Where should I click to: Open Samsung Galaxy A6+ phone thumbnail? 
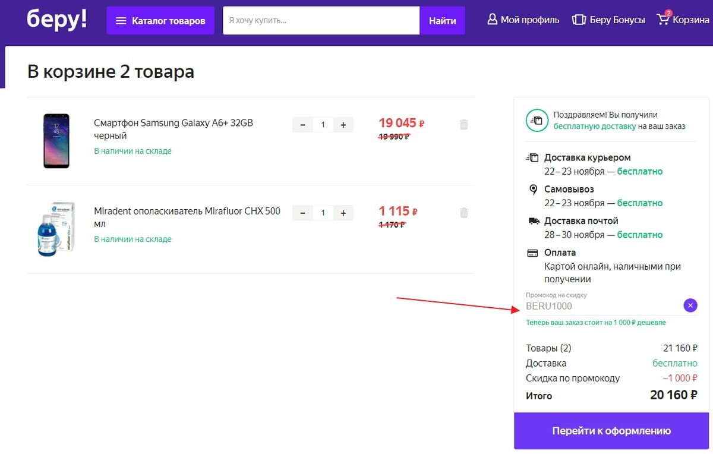coord(56,141)
